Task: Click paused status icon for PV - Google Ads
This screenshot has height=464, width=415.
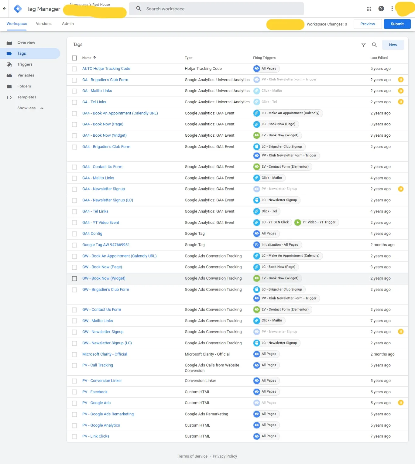Action: [x=401, y=403]
